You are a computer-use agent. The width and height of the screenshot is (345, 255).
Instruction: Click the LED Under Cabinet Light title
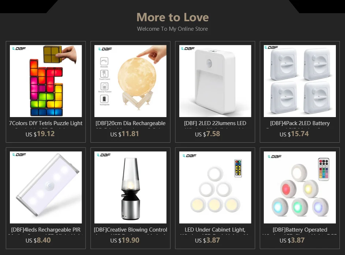(x=215, y=230)
